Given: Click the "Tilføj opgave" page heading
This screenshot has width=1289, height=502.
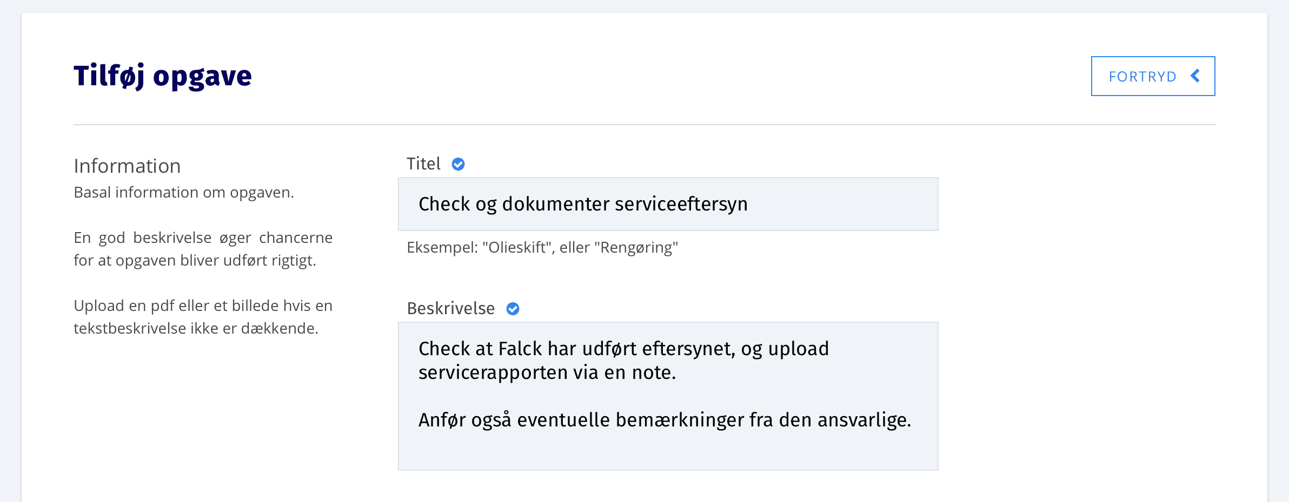Looking at the screenshot, I should pyautogui.click(x=163, y=76).
